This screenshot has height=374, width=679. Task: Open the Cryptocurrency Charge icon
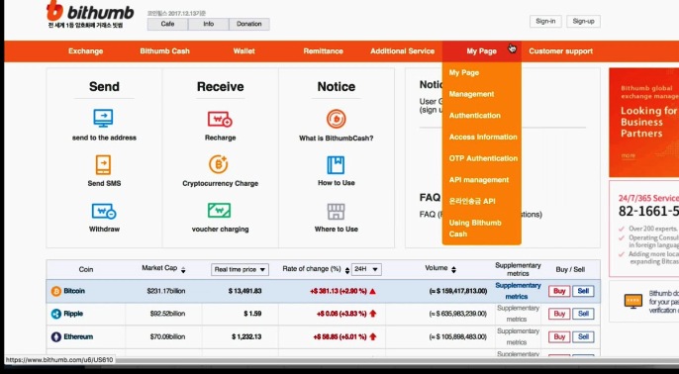(x=218, y=164)
